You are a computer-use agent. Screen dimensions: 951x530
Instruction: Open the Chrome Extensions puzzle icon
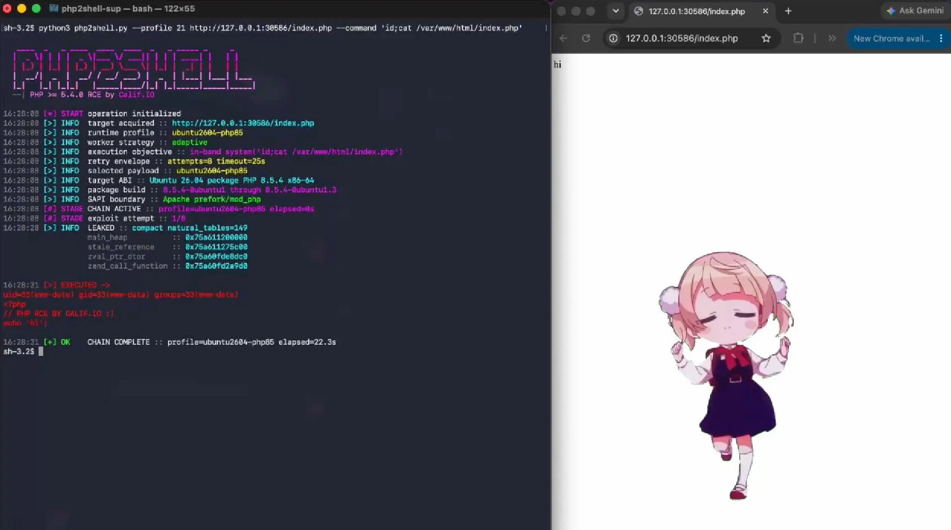(x=798, y=38)
